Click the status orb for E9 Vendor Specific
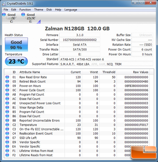Viewport: 158px width, 162px height. [7, 142]
